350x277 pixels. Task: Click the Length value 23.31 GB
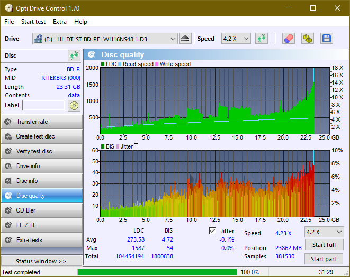[68, 87]
